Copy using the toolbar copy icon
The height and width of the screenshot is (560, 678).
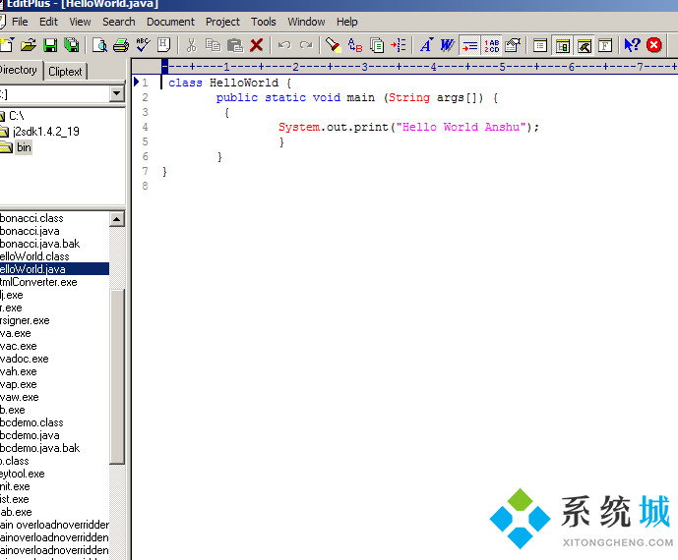213,45
